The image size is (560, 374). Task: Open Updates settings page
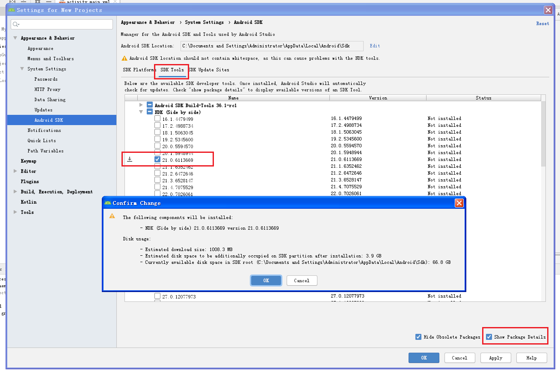[44, 110]
